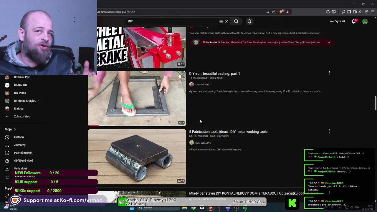Open Obľúbené videá in the sidebar
Screen dimensions: 377x212
click(x=24, y=160)
